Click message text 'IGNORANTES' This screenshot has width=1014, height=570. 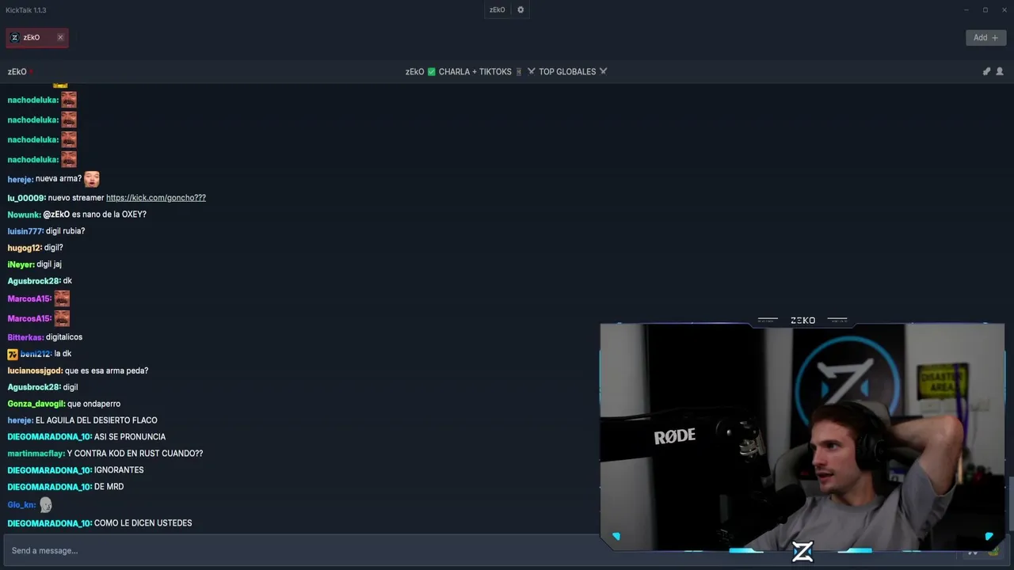119,470
